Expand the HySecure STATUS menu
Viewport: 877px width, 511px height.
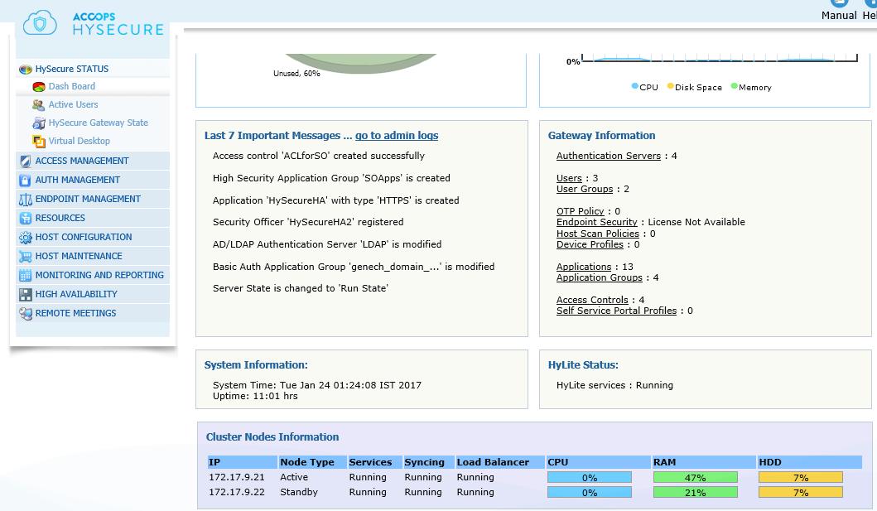pyautogui.click(x=71, y=69)
